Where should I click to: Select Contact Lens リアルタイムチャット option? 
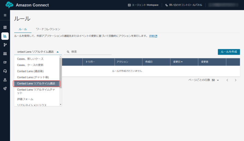pyautogui.click(x=37, y=91)
